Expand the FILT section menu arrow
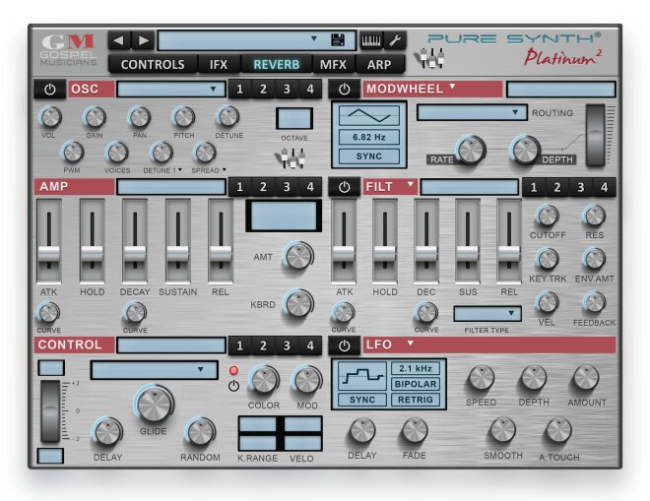This screenshot has width=650, height=501. click(411, 184)
